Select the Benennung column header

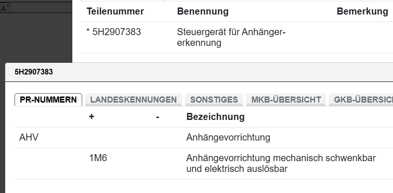pyautogui.click(x=203, y=11)
